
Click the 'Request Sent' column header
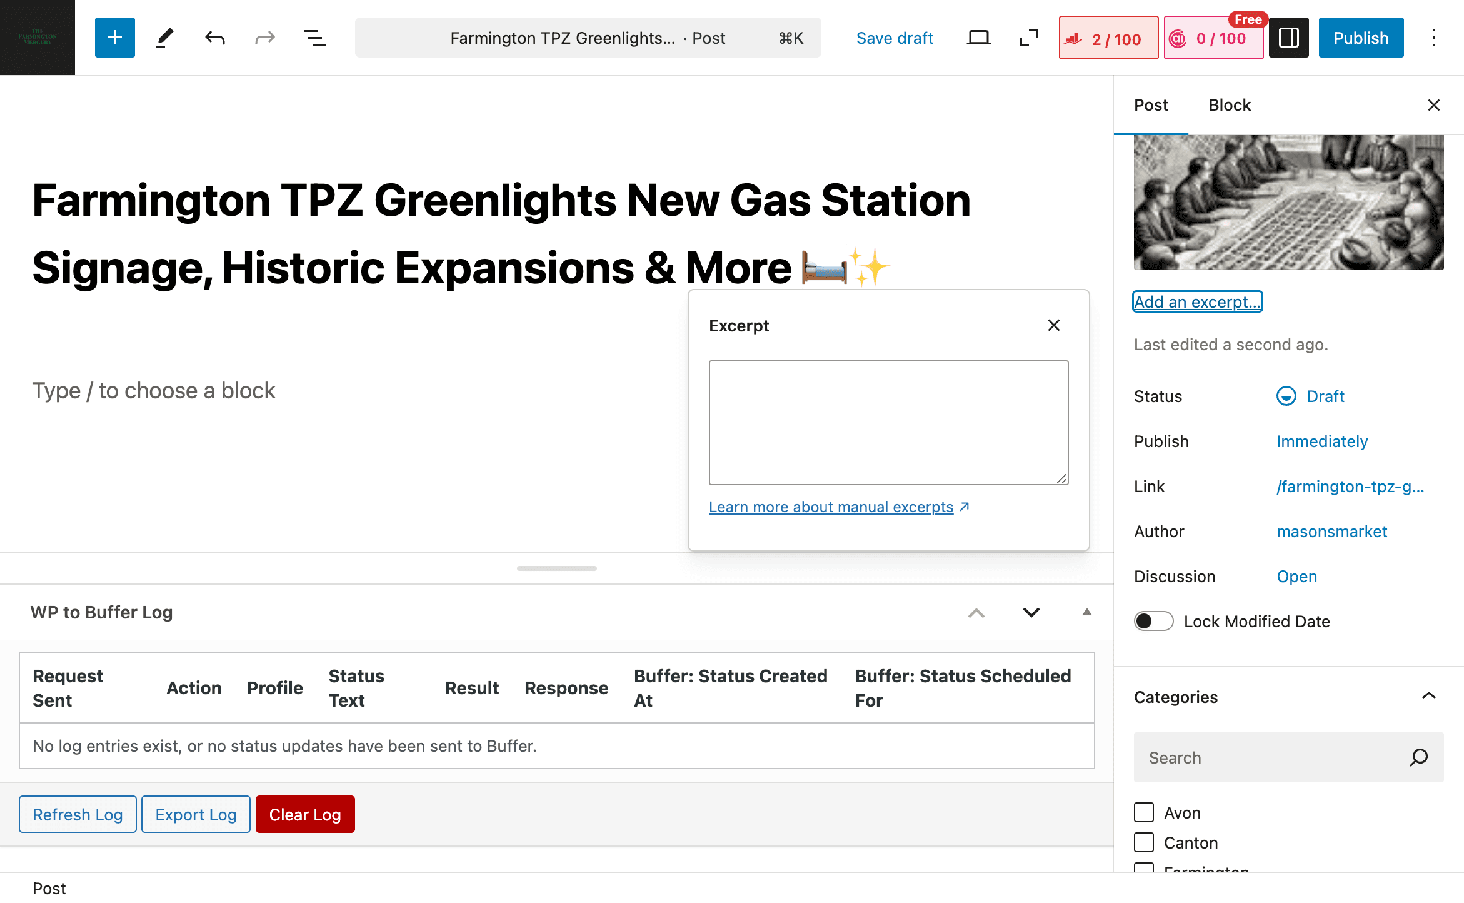tap(68, 688)
